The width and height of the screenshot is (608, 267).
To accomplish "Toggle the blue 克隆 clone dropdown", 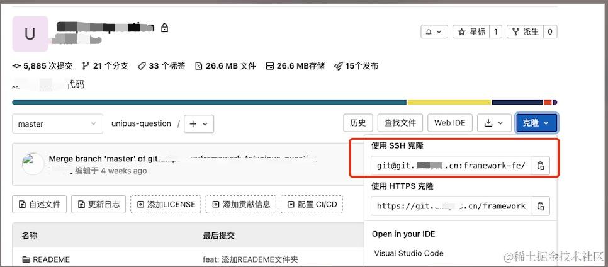I will (536, 123).
